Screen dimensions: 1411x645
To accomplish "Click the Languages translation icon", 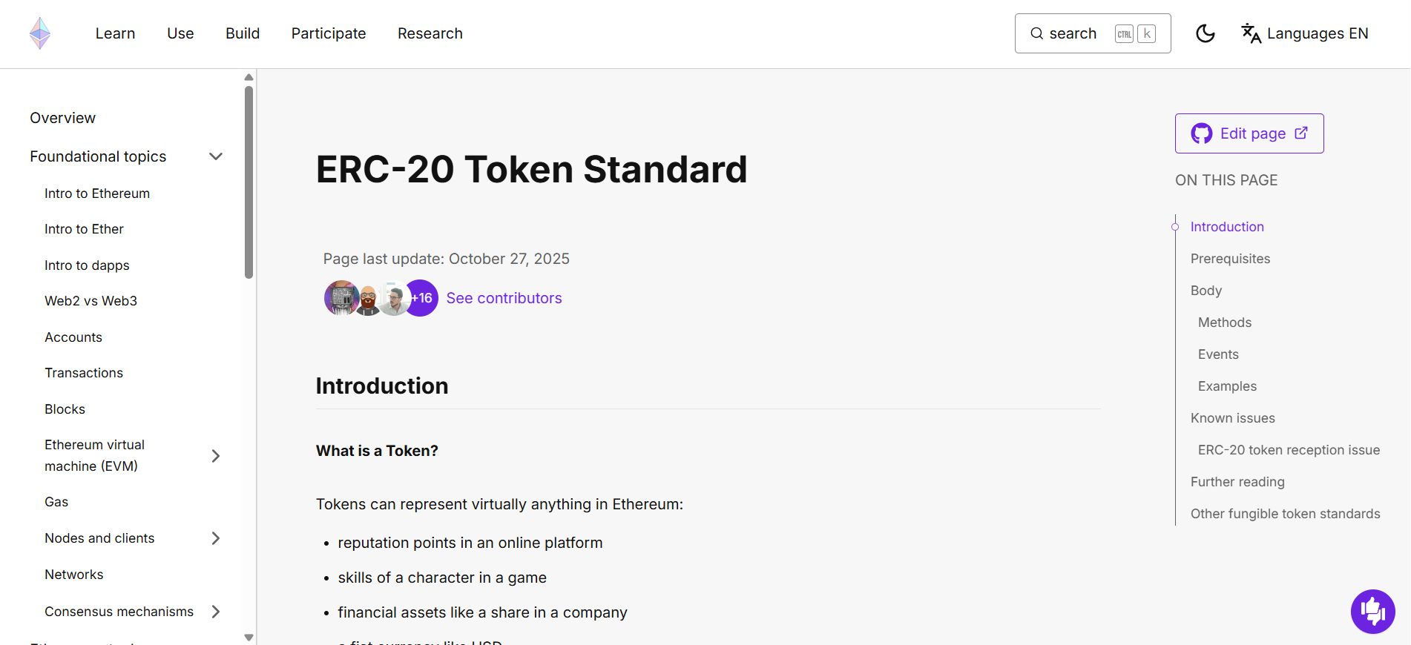I will click(1252, 33).
